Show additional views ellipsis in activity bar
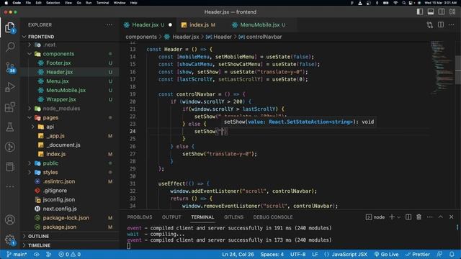The height and width of the screenshot is (259, 461). (x=10, y=186)
